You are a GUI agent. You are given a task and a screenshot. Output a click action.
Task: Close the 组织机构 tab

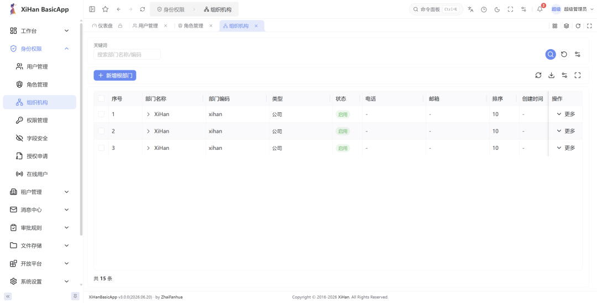coord(256,26)
